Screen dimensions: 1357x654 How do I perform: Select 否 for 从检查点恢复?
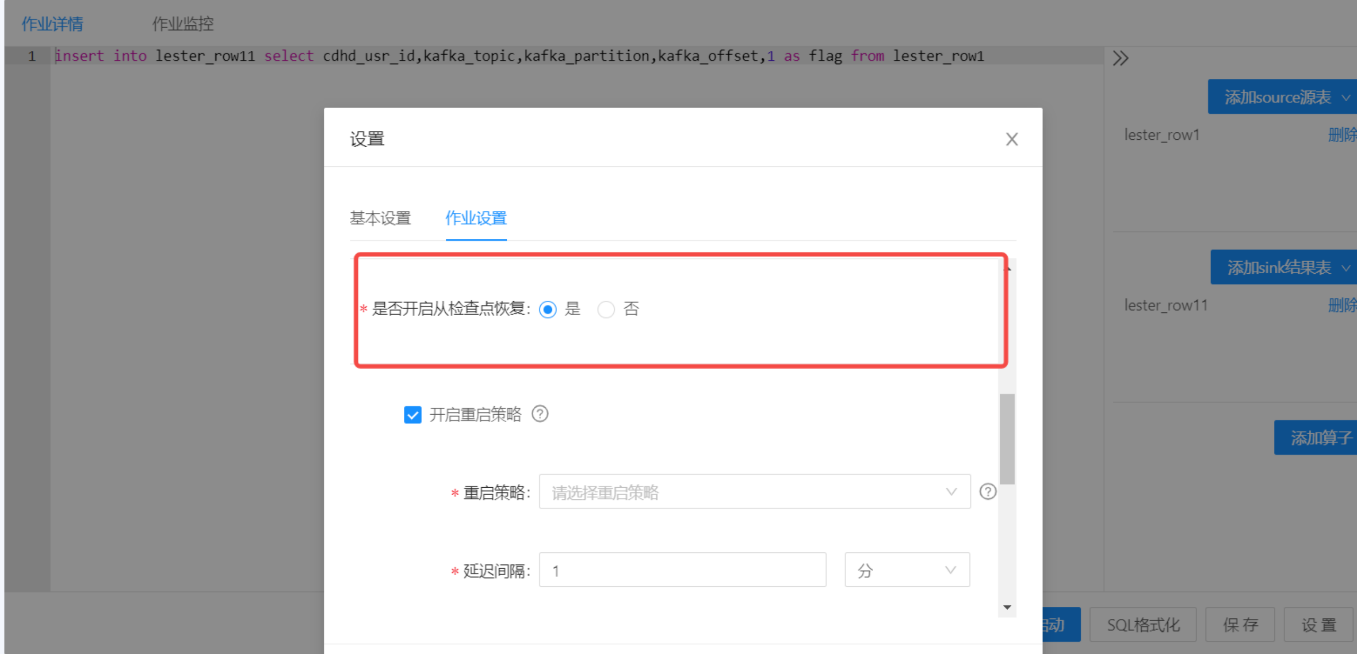click(x=606, y=309)
